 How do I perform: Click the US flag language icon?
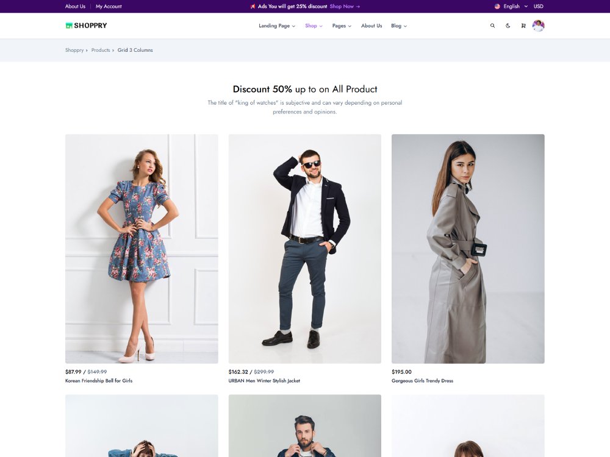point(497,6)
